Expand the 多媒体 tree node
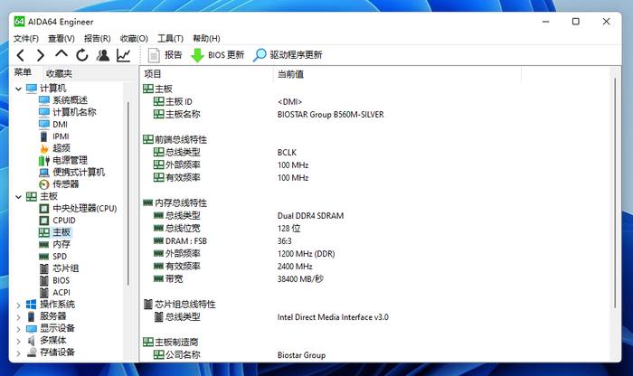Image resolution: width=633 pixels, height=376 pixels. tap(18, 342)
